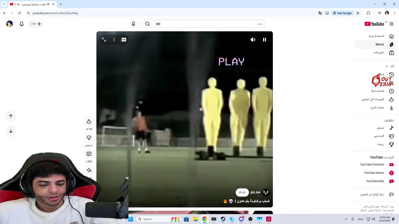Translate this page icon
The height and width of the screenshot is (224, 399).
point(320,13)
